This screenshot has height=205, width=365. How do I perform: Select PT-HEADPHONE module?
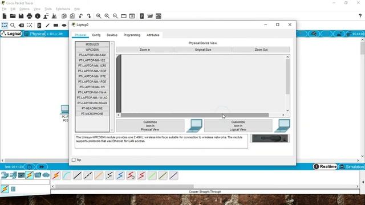coord(92,109)
